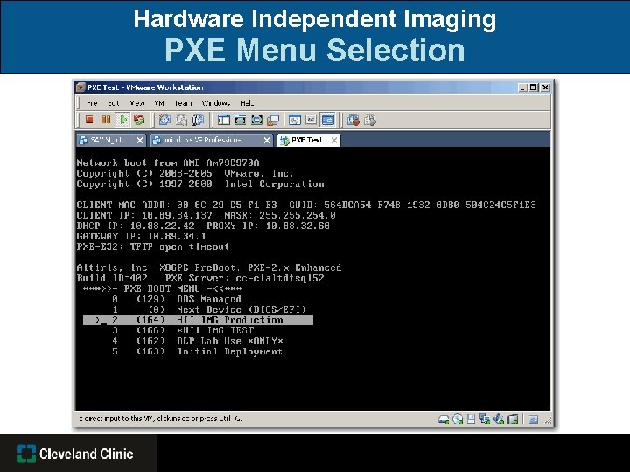Select the highlighted Console view icon
The height and width of the screenshot is (472, 630).
tap(328, 120)
